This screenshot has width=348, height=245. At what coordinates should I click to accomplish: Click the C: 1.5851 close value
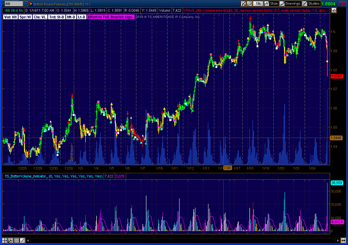[115, 11]
